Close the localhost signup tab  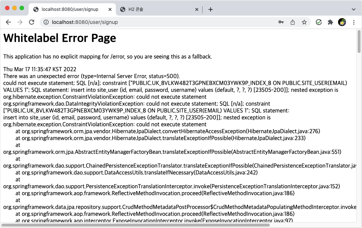(110, 9)
